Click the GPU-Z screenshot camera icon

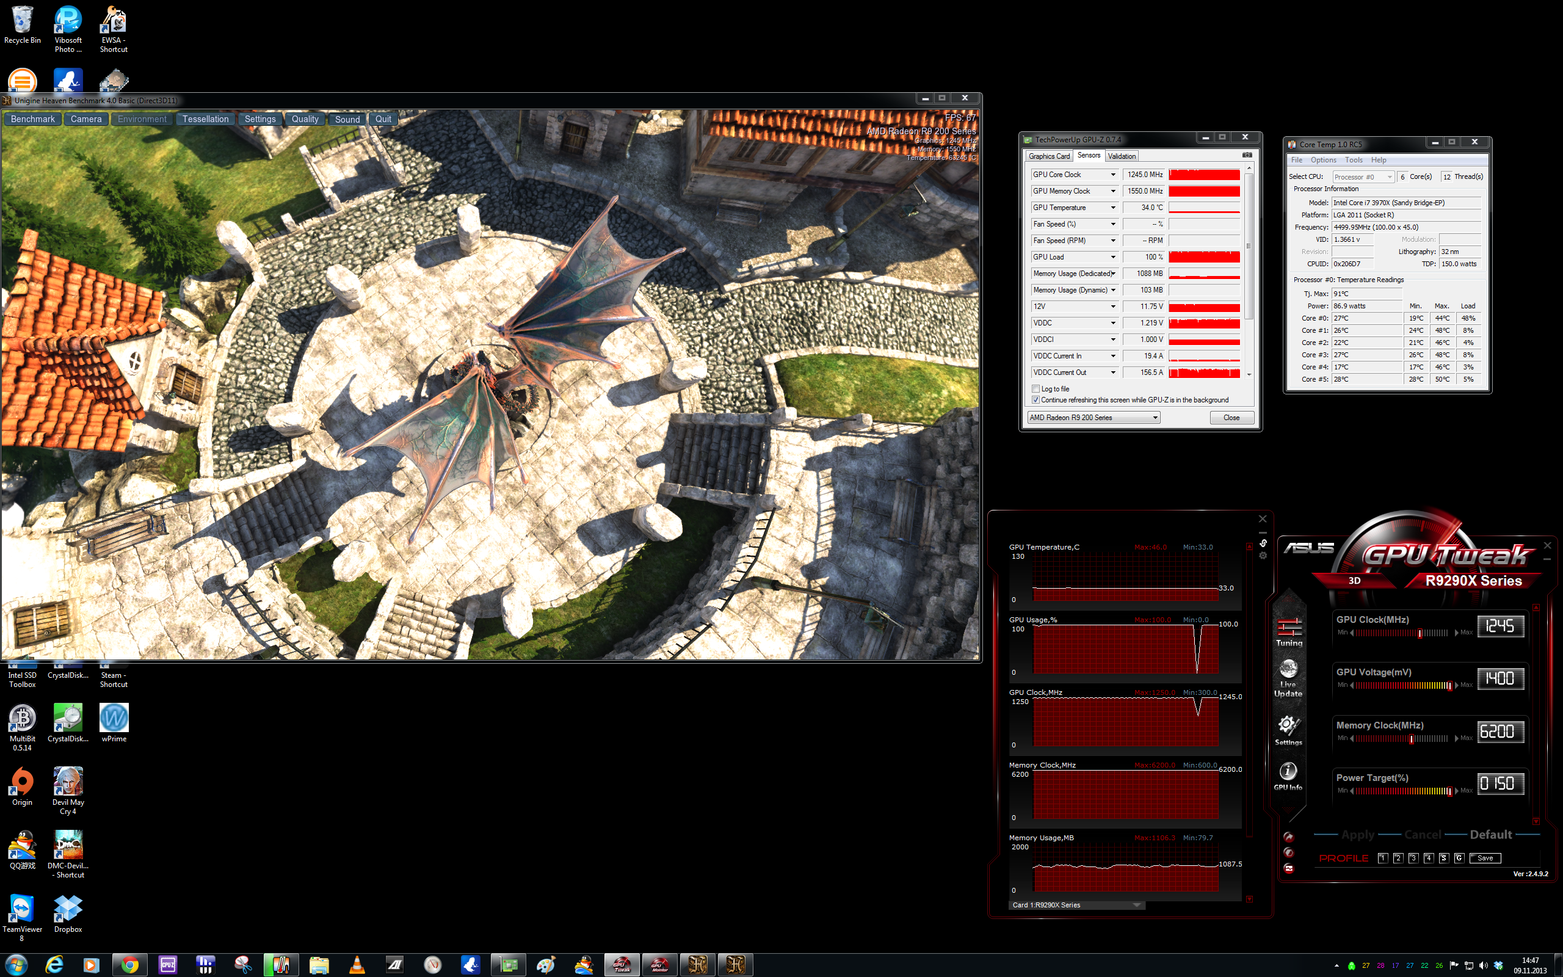point(1247,155)
